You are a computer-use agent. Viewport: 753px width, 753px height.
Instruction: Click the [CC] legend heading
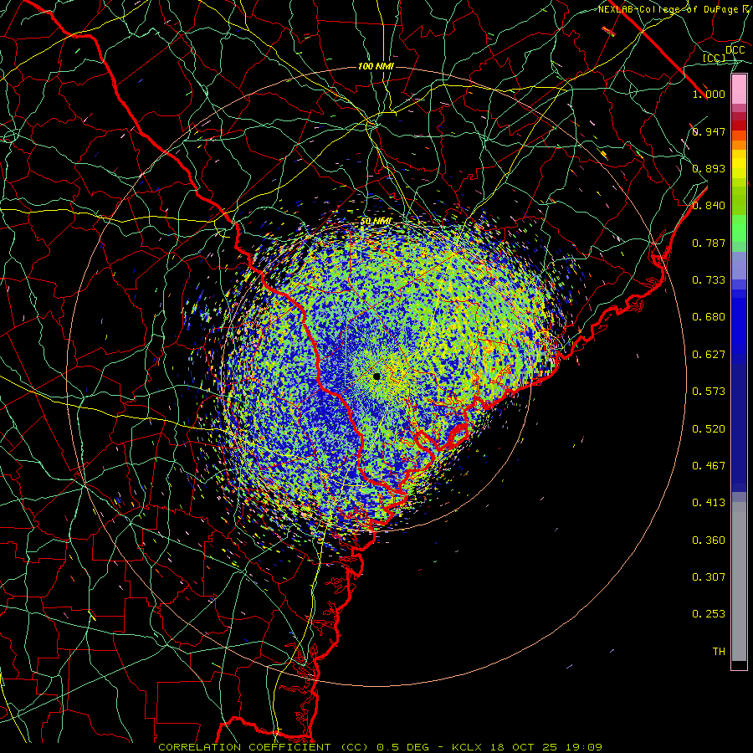point(715,58)
